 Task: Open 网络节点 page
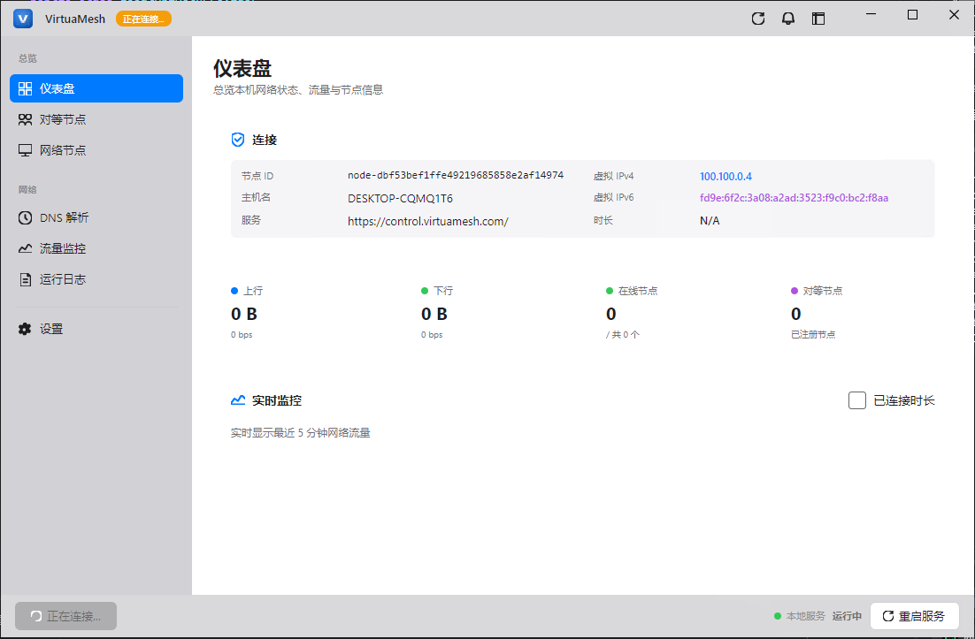[x=96, y=150]
